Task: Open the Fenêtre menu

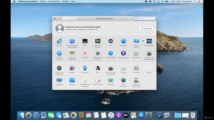Action: [x=65, y=1]
